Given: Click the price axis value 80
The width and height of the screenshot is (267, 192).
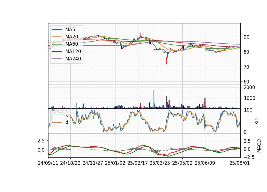Looking at the screenshot, I should coord(246,52).
